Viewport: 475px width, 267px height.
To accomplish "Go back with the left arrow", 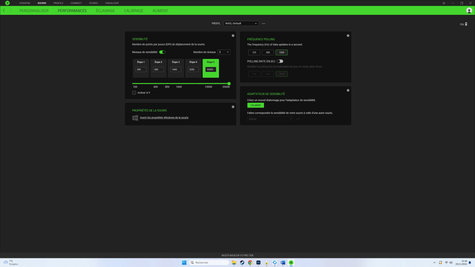I will [x=4, y=11].
